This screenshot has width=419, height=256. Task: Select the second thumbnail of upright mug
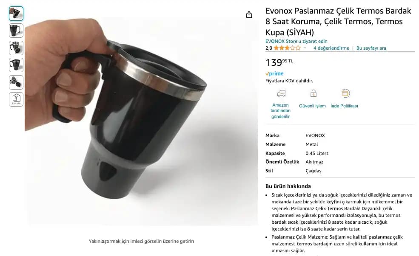point(16,31)
